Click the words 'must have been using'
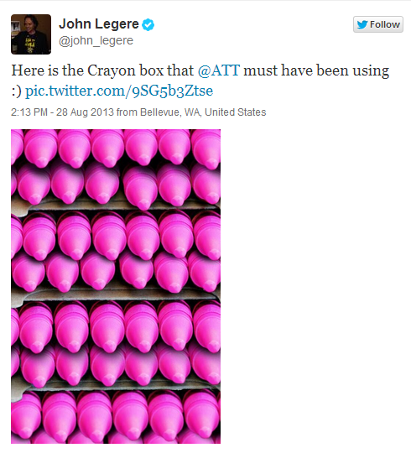The height and width of the screenshot is (453, 411). (316, 70)
